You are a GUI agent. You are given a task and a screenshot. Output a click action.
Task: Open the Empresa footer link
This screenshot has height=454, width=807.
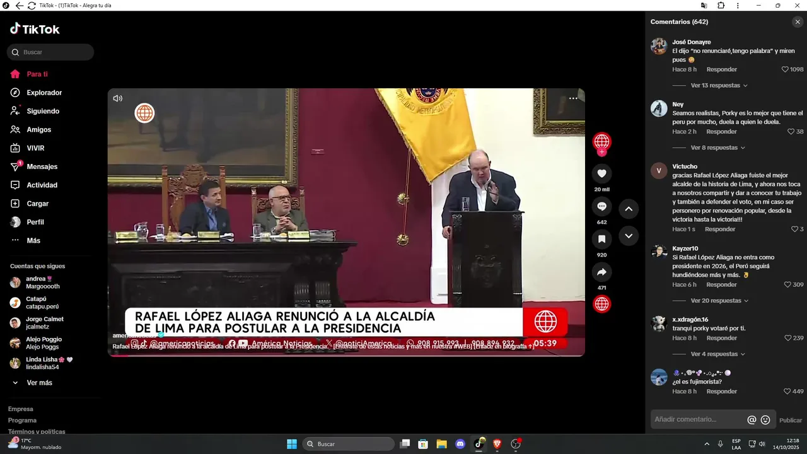tap(20, 409)
